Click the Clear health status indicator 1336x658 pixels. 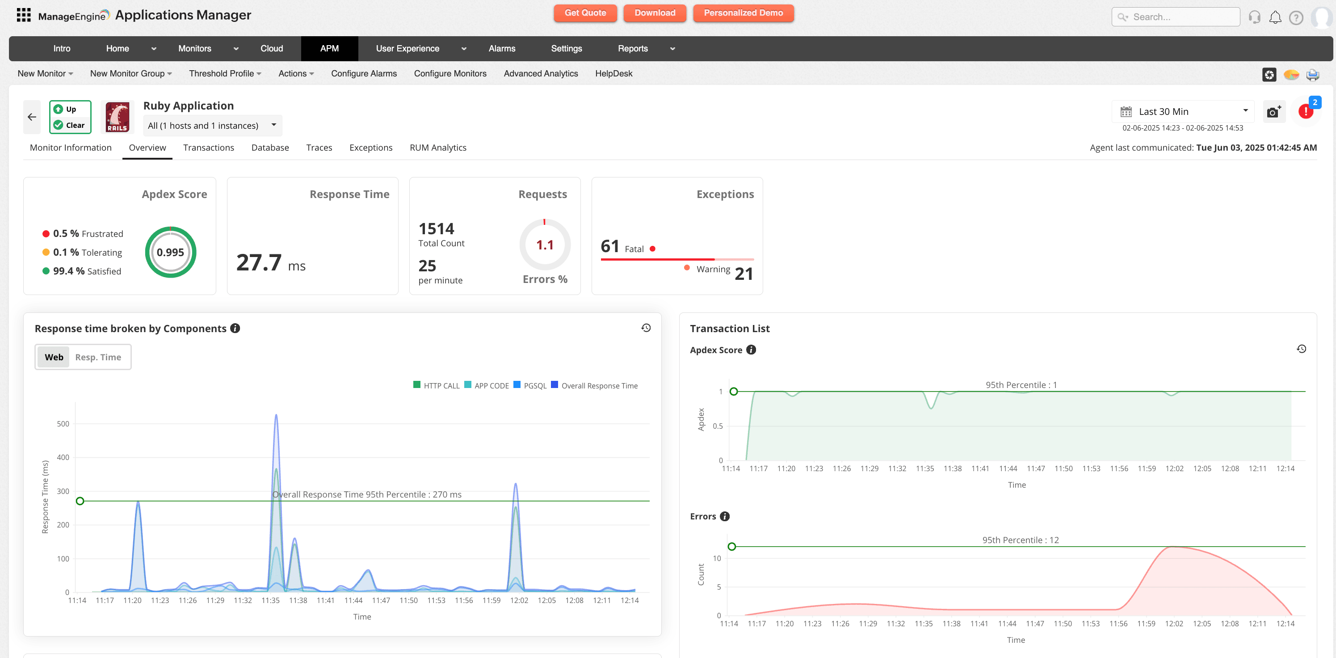click(x=69, y=125)
